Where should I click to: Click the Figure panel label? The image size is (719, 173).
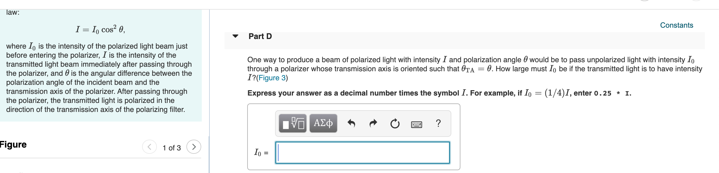tap(13, 145)
